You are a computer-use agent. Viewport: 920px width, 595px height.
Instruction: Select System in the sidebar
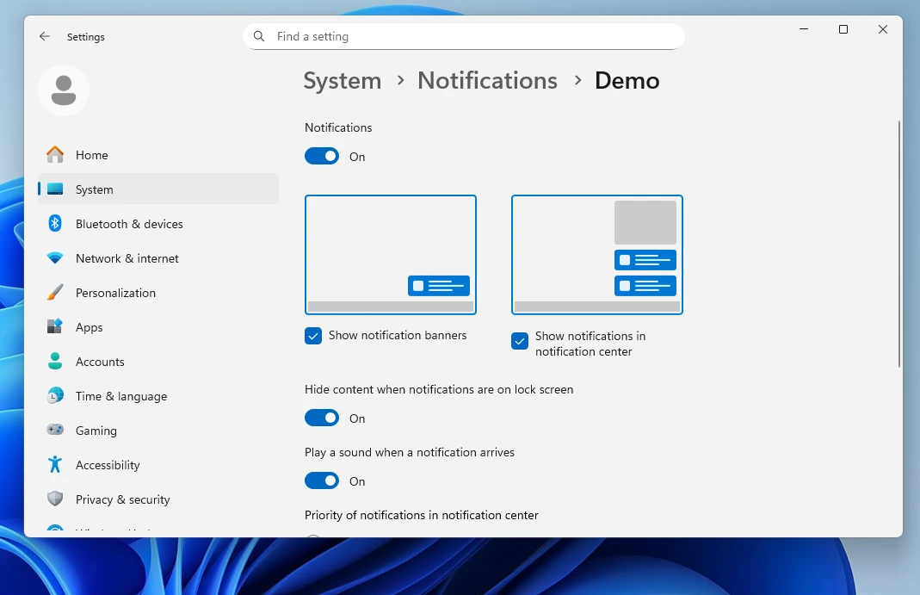click(95, 189)
